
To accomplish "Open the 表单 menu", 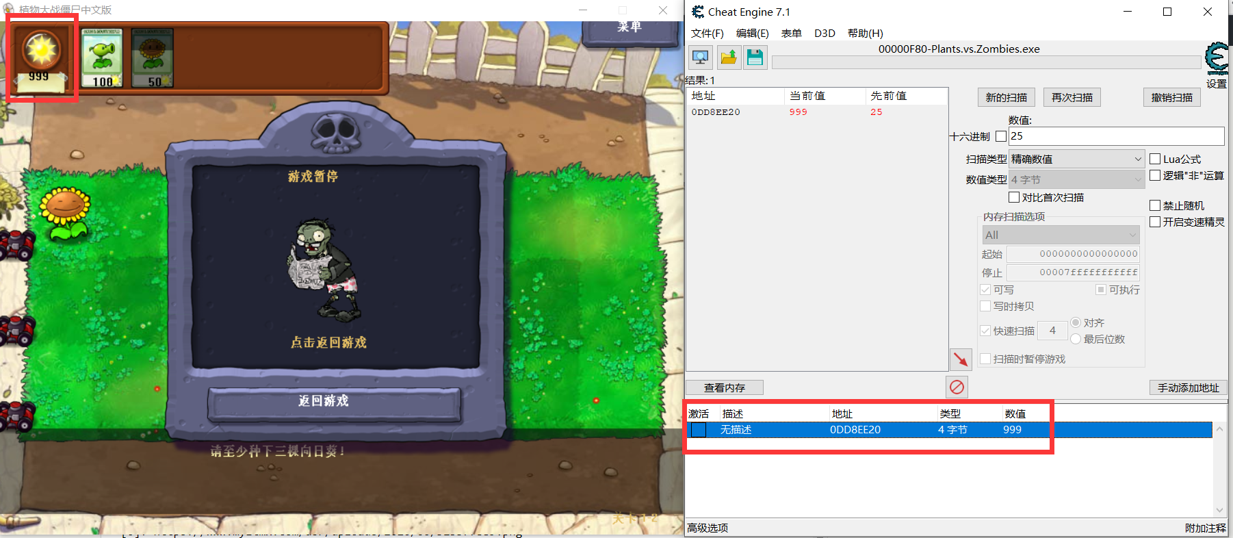I will coord(792,34).
